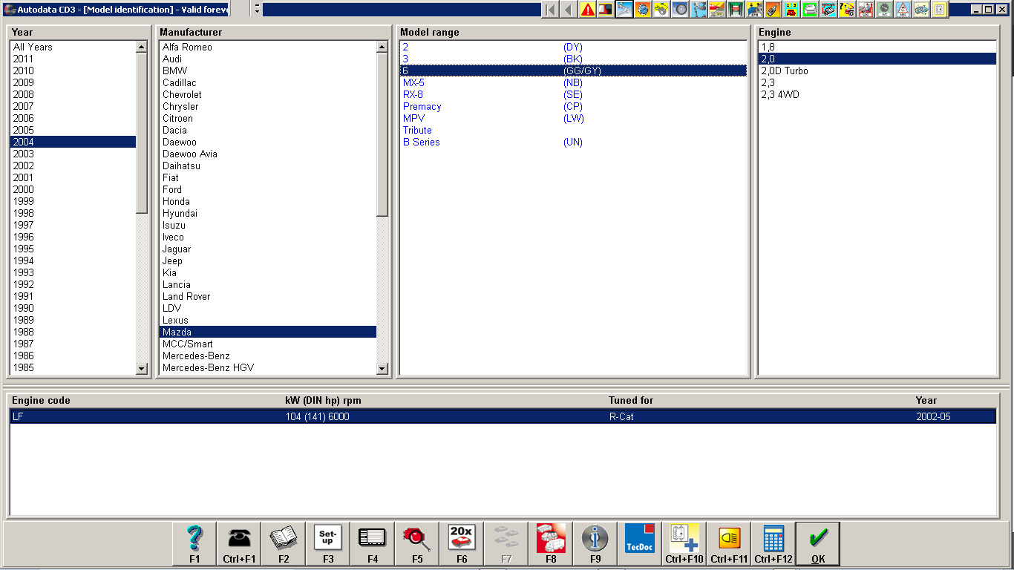This screenshot has height=570, width=1014.
Task: Open the ABS warning triangle toolbar icon
Action: (903, 9)
